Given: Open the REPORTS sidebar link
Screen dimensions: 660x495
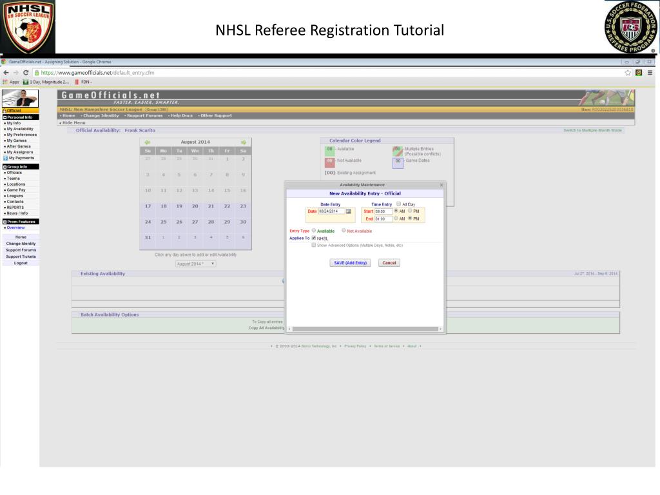Looking at the screenshot, I should pyautogui.click(x=15, y=207).
